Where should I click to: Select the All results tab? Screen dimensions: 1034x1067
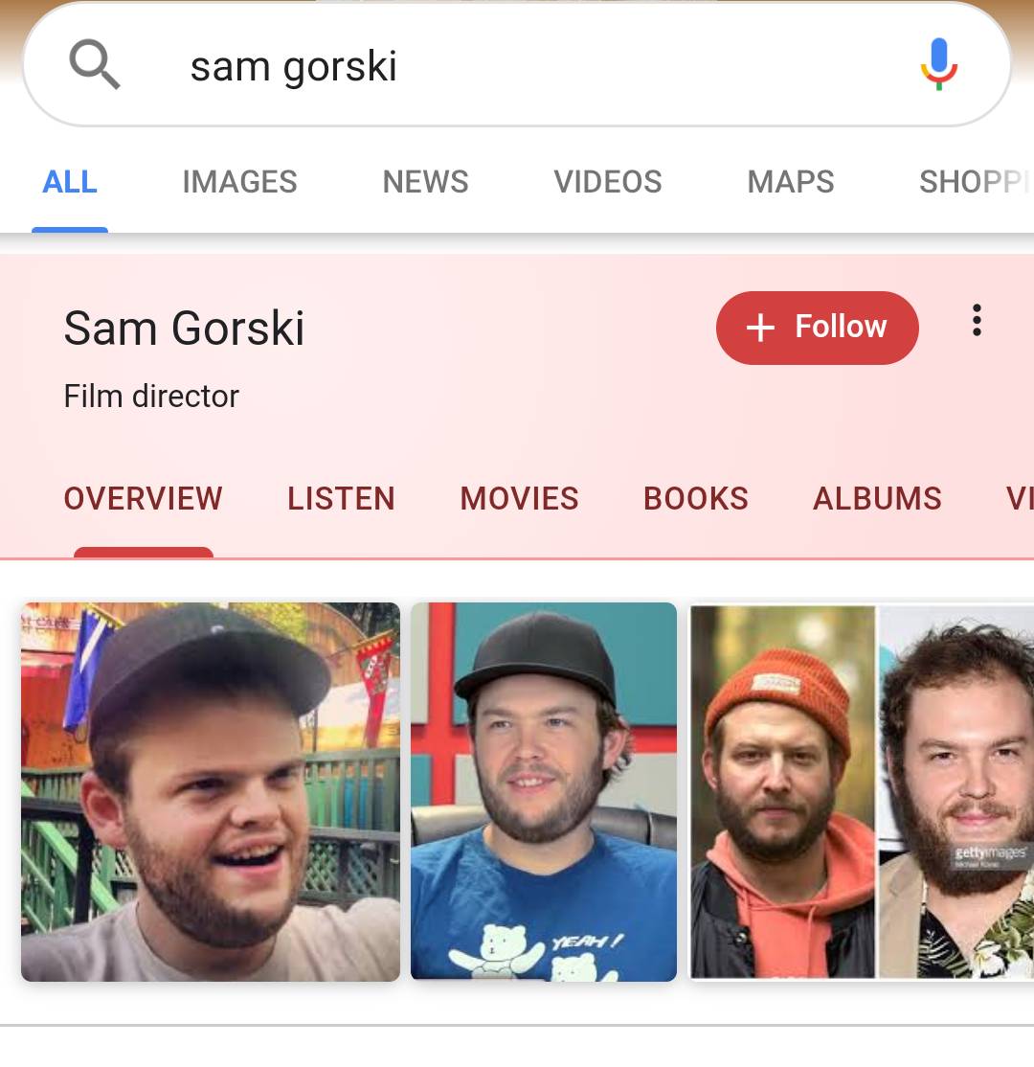click(69, 182)
